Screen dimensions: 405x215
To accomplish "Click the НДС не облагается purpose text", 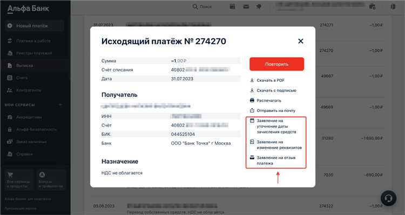I will (122, 173).
